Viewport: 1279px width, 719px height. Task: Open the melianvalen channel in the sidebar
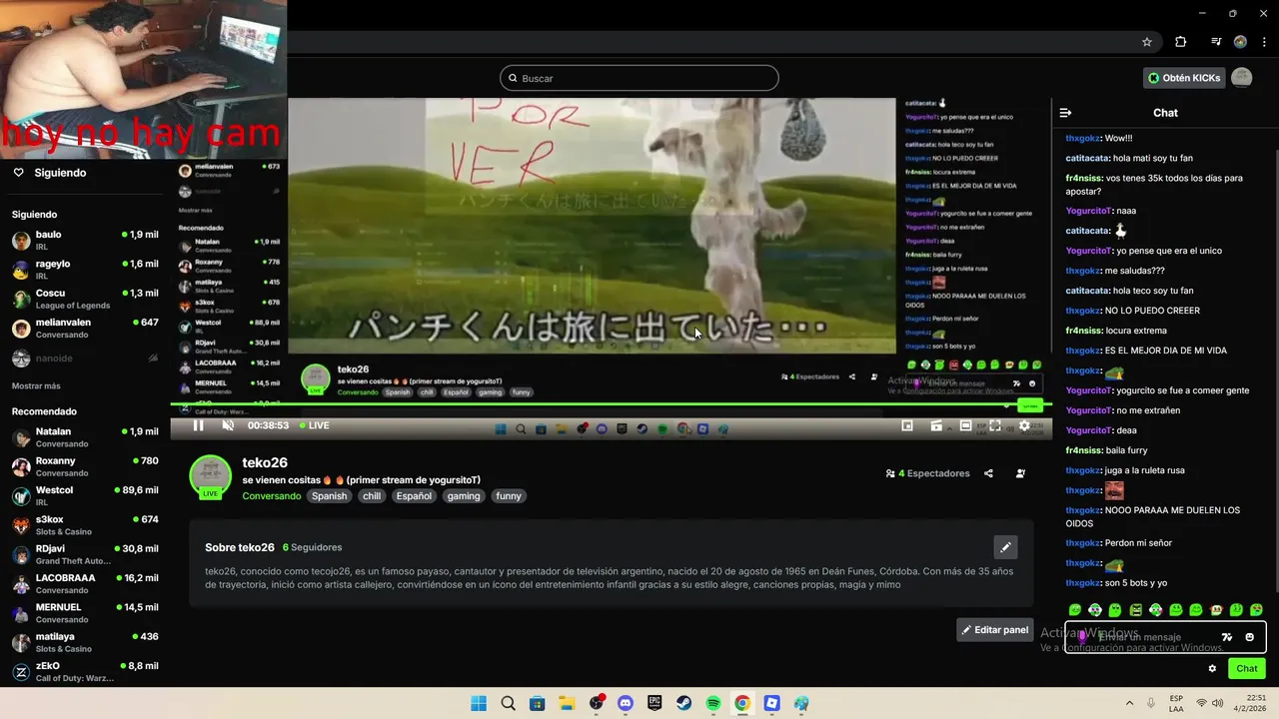[x=85, y=329]
